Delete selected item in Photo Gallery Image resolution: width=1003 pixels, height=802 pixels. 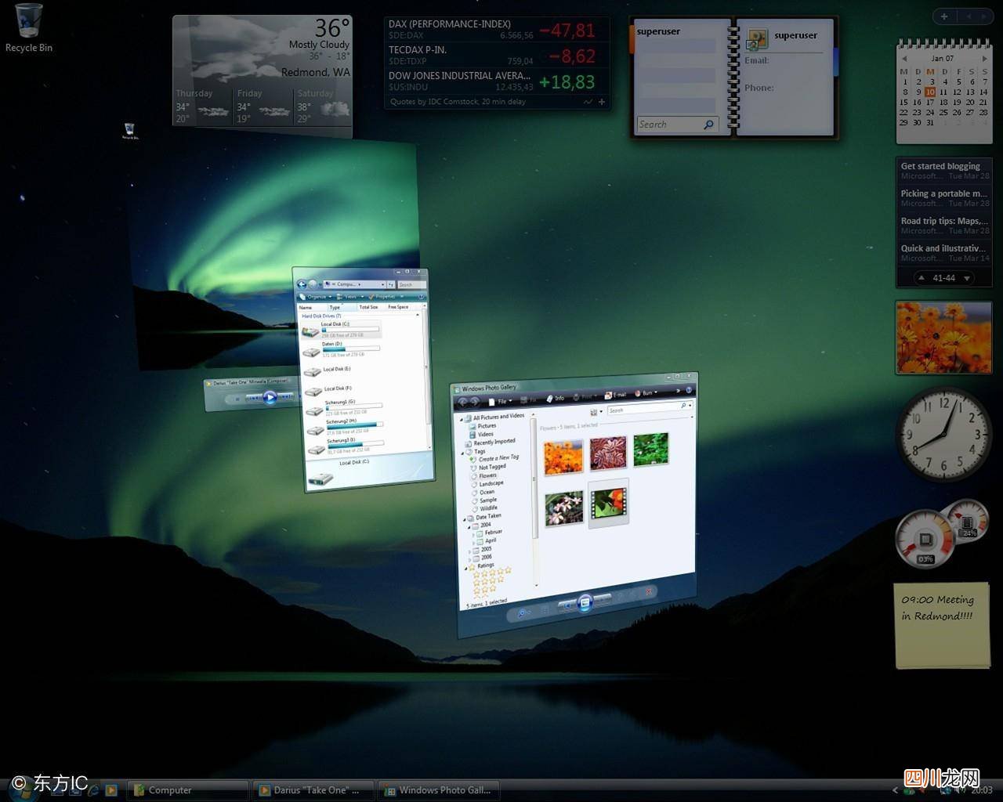point(649,593)
